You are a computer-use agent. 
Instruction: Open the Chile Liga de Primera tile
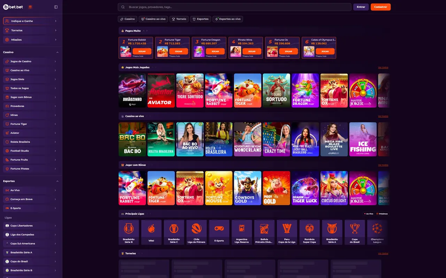(197, 232)
